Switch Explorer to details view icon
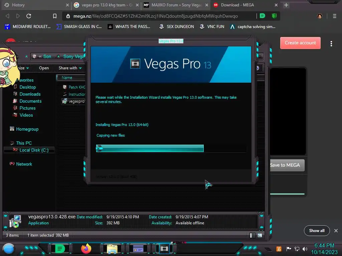Viewport: 342px width, 256px height. click(252, 235)
